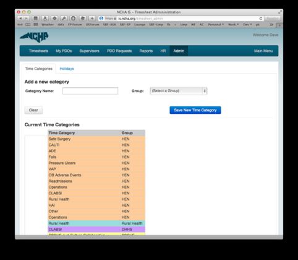Screen dimensions: 298x260
Task: Open the PDO Requests menu item
Action: pos(119,51)
